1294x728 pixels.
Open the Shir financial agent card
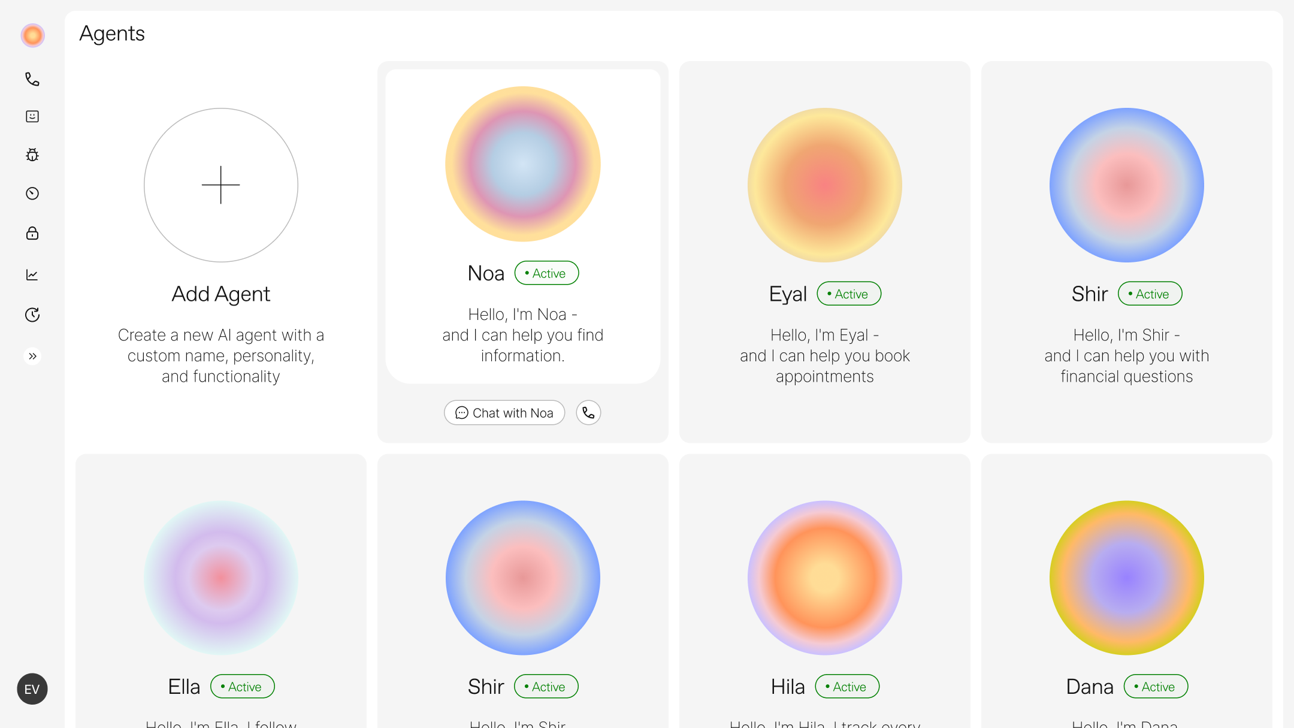point(1127,252)
